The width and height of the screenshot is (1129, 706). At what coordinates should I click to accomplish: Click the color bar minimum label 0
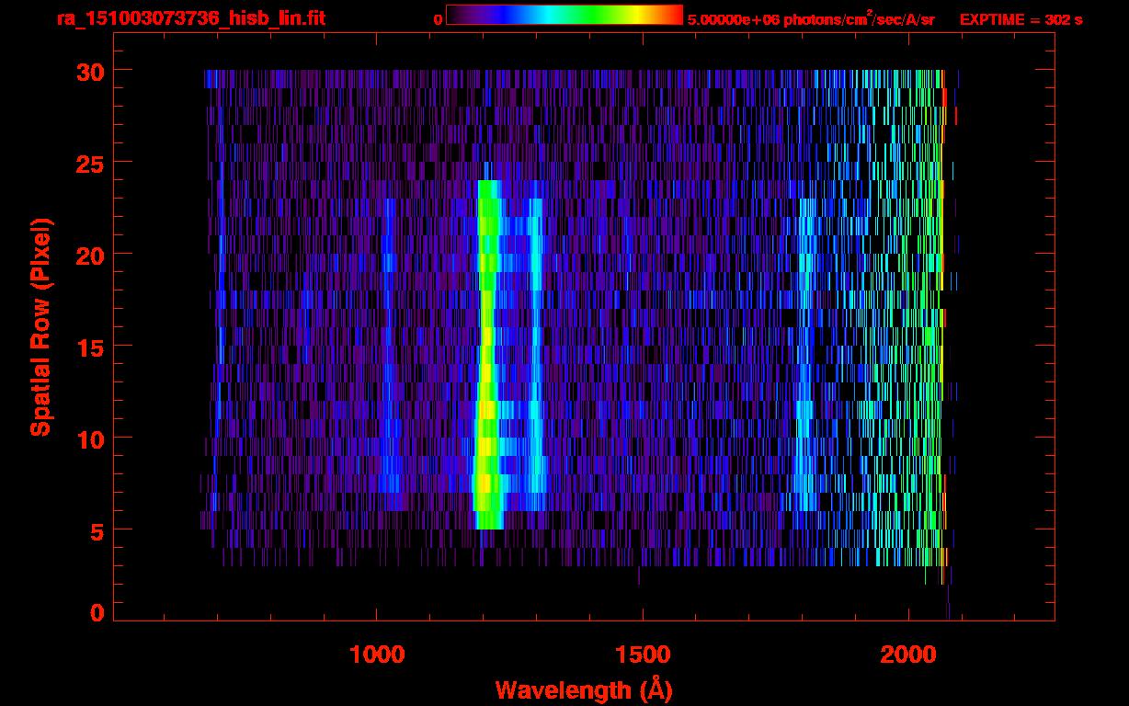[x=438, y=19]
